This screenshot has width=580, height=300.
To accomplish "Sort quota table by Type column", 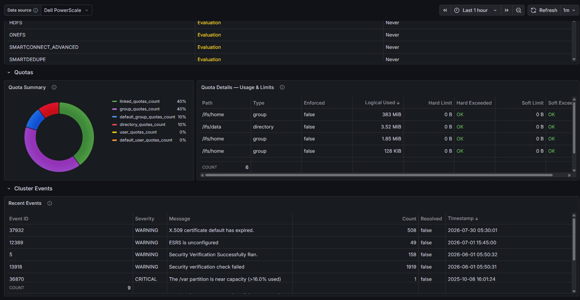I will point(259,103).
